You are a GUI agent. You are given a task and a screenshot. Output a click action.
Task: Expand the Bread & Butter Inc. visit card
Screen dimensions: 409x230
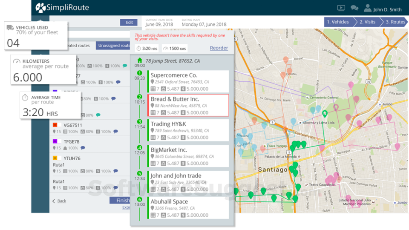188,105
